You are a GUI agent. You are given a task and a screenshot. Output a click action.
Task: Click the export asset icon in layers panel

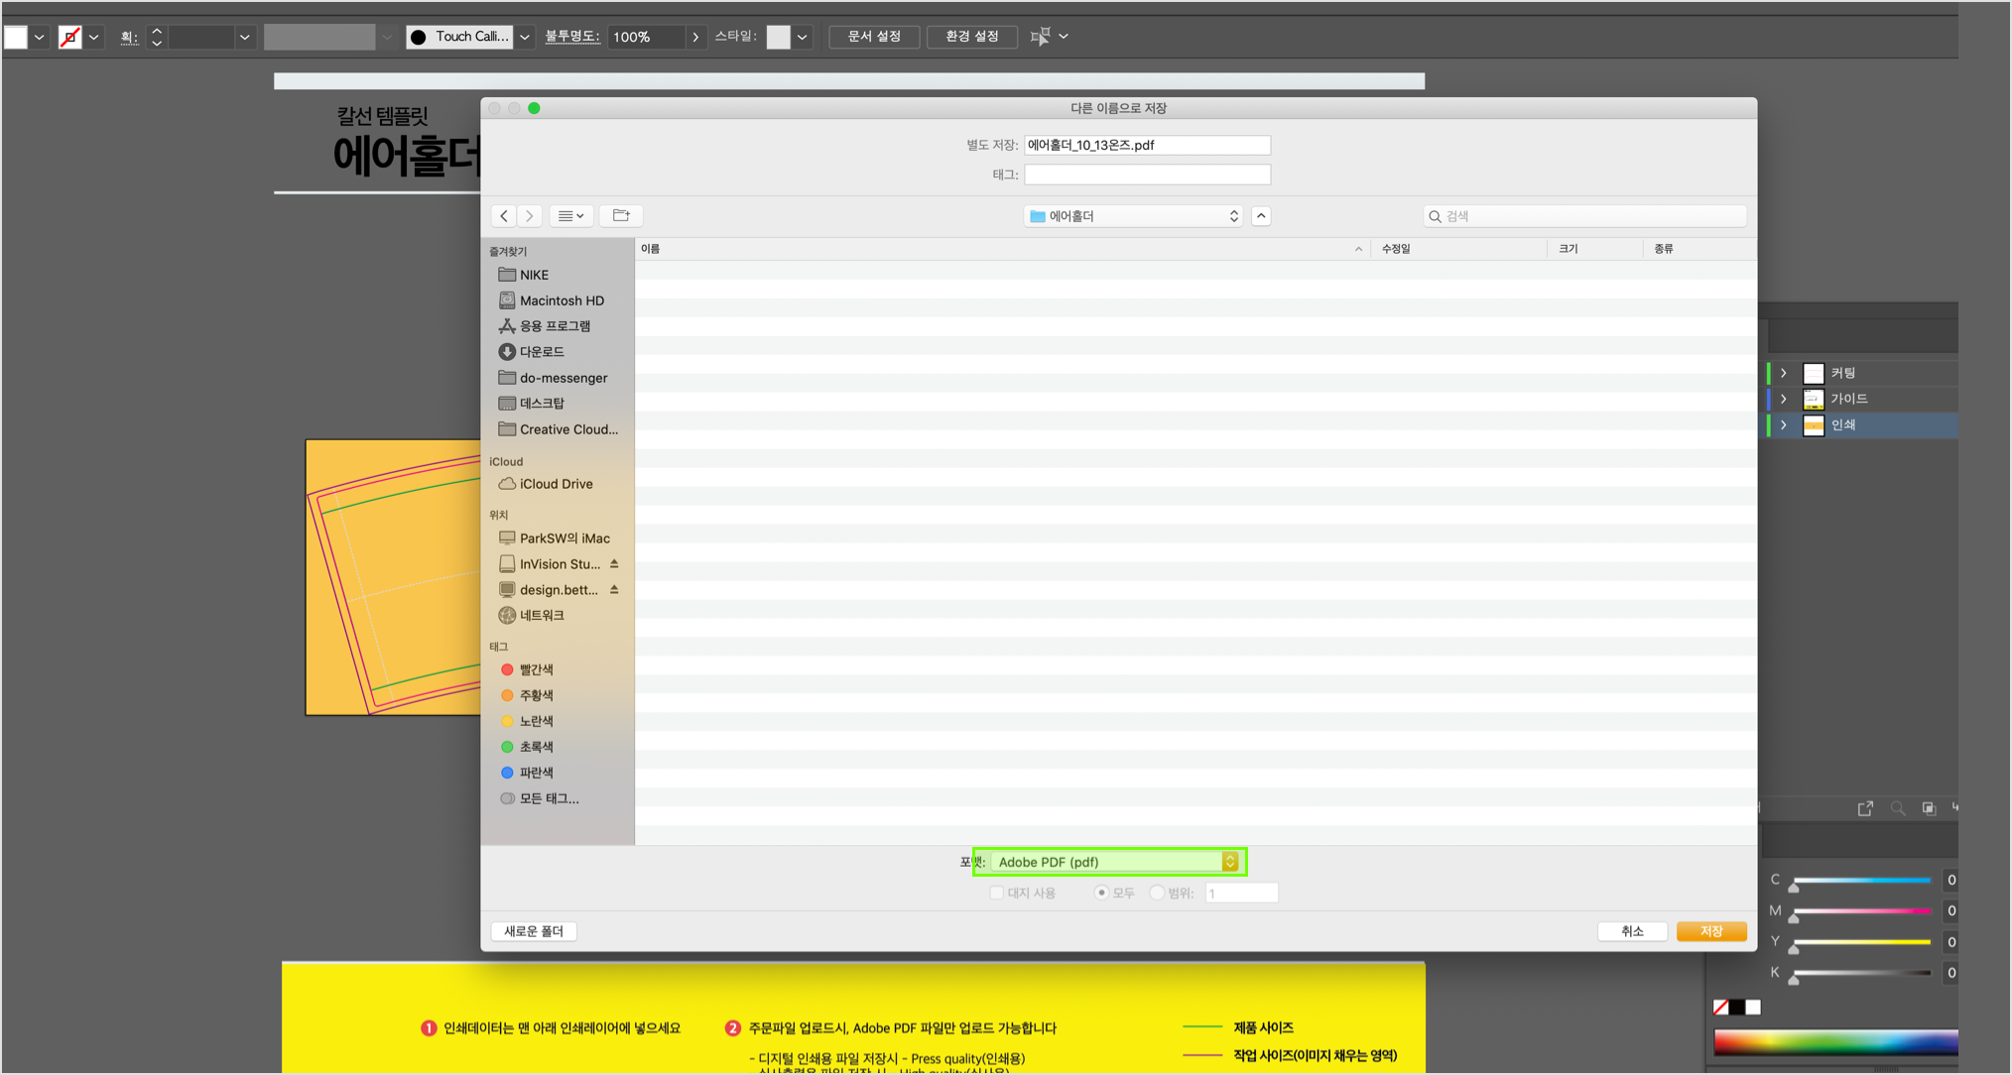point(1865,808)
